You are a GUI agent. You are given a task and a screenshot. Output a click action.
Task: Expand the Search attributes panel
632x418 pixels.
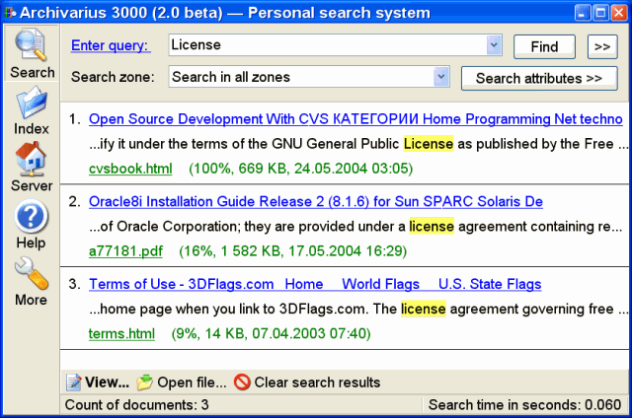click(x=538, y=78)
